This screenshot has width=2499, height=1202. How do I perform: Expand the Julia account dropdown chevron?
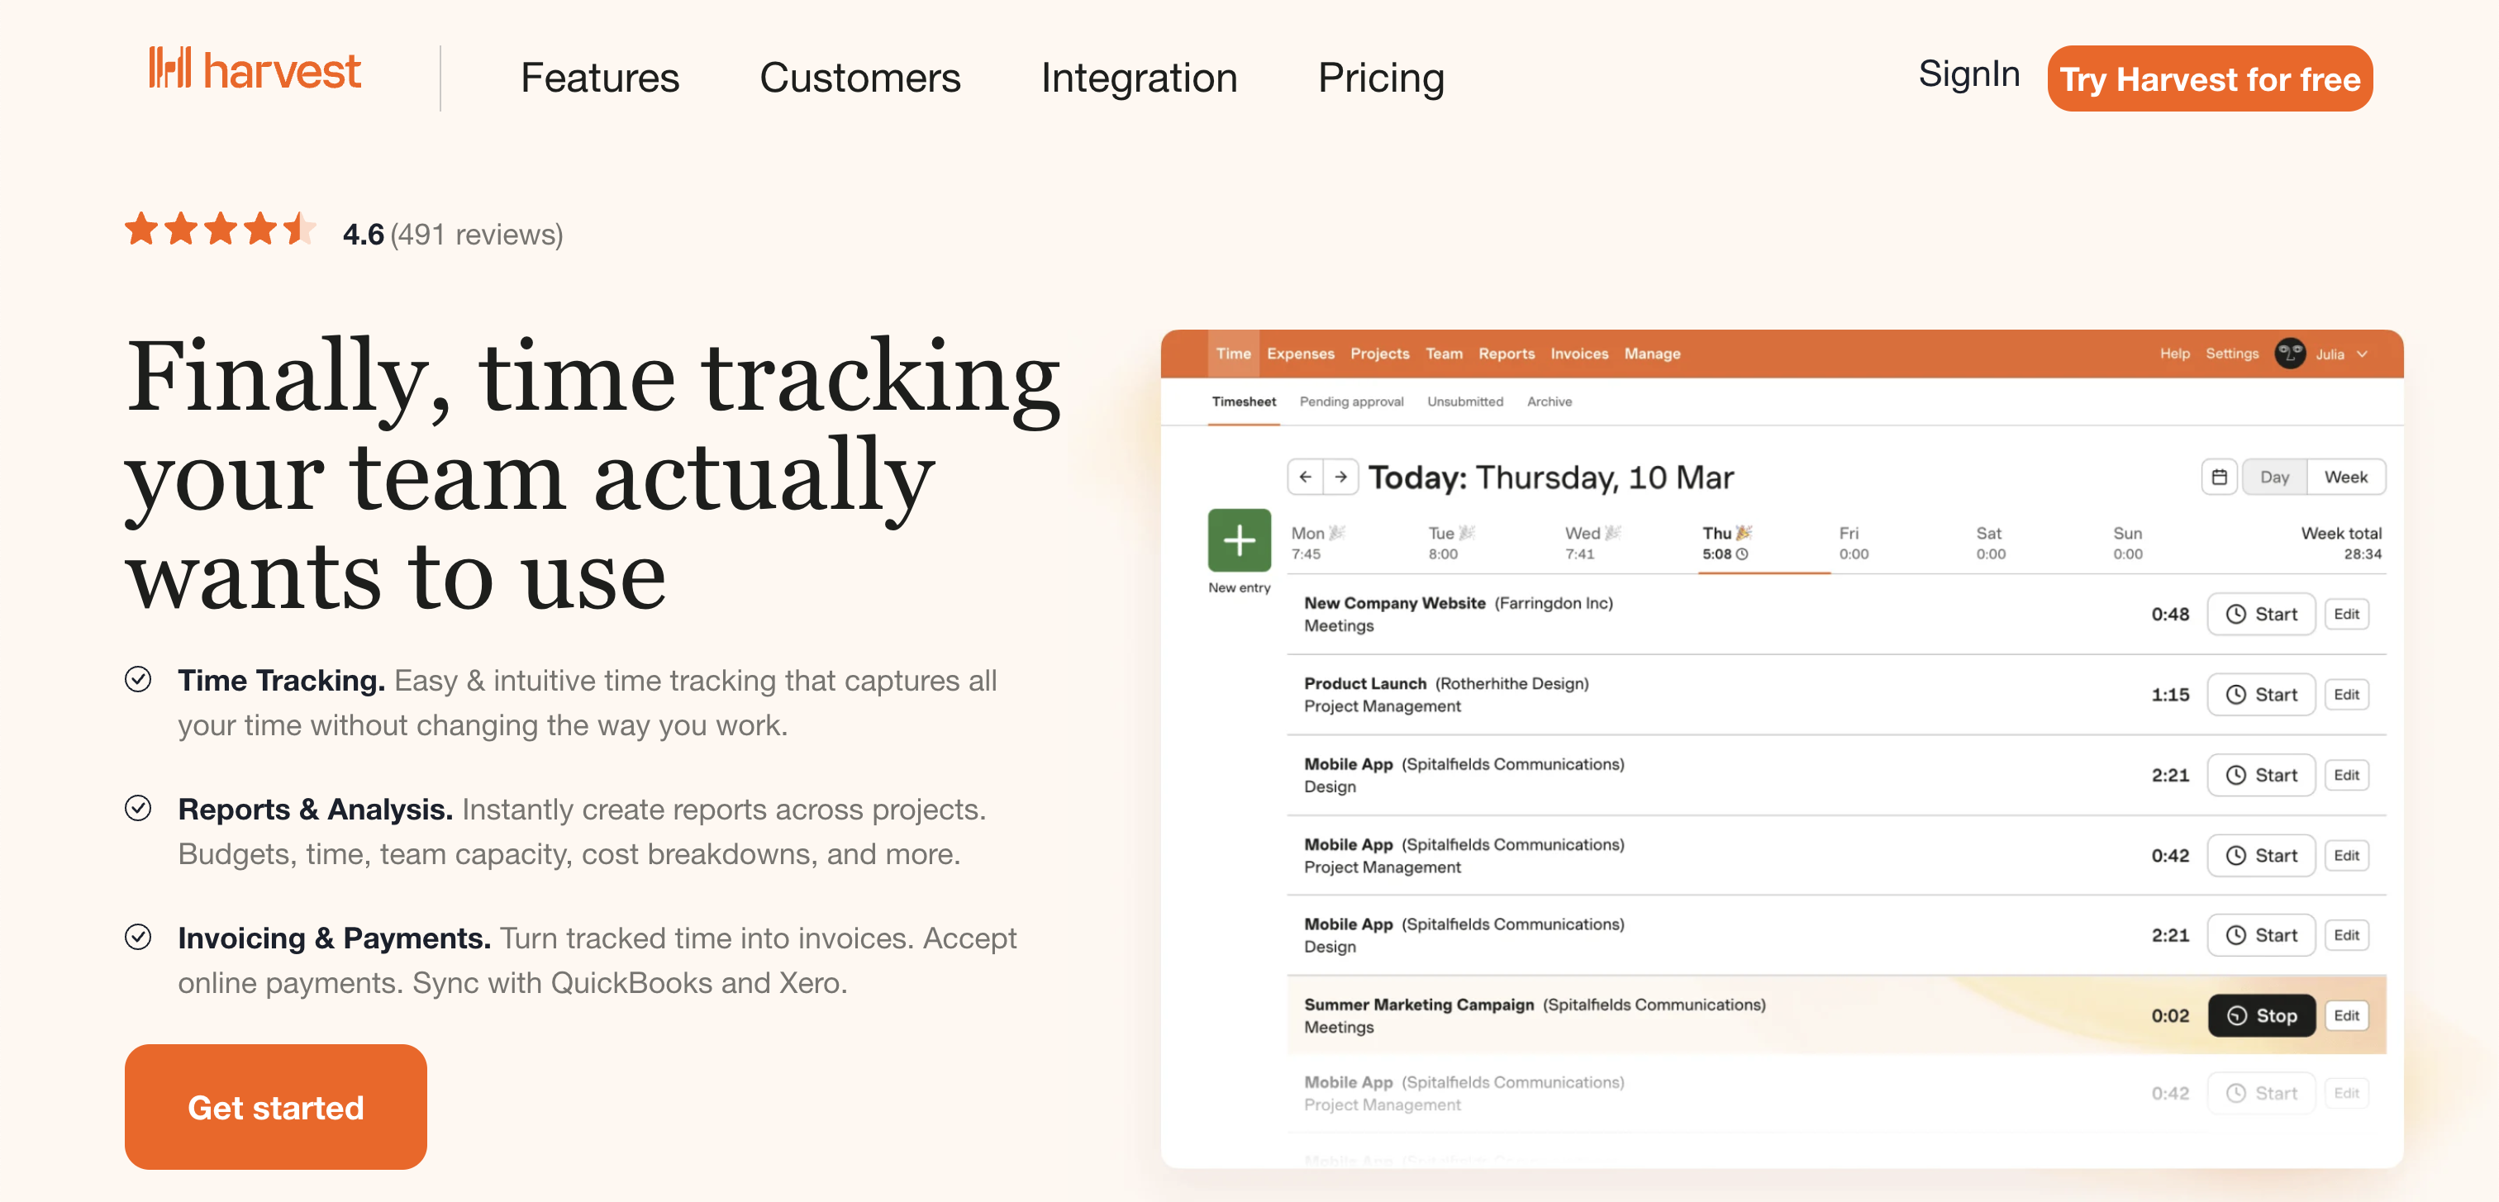tap(2363, 354)
